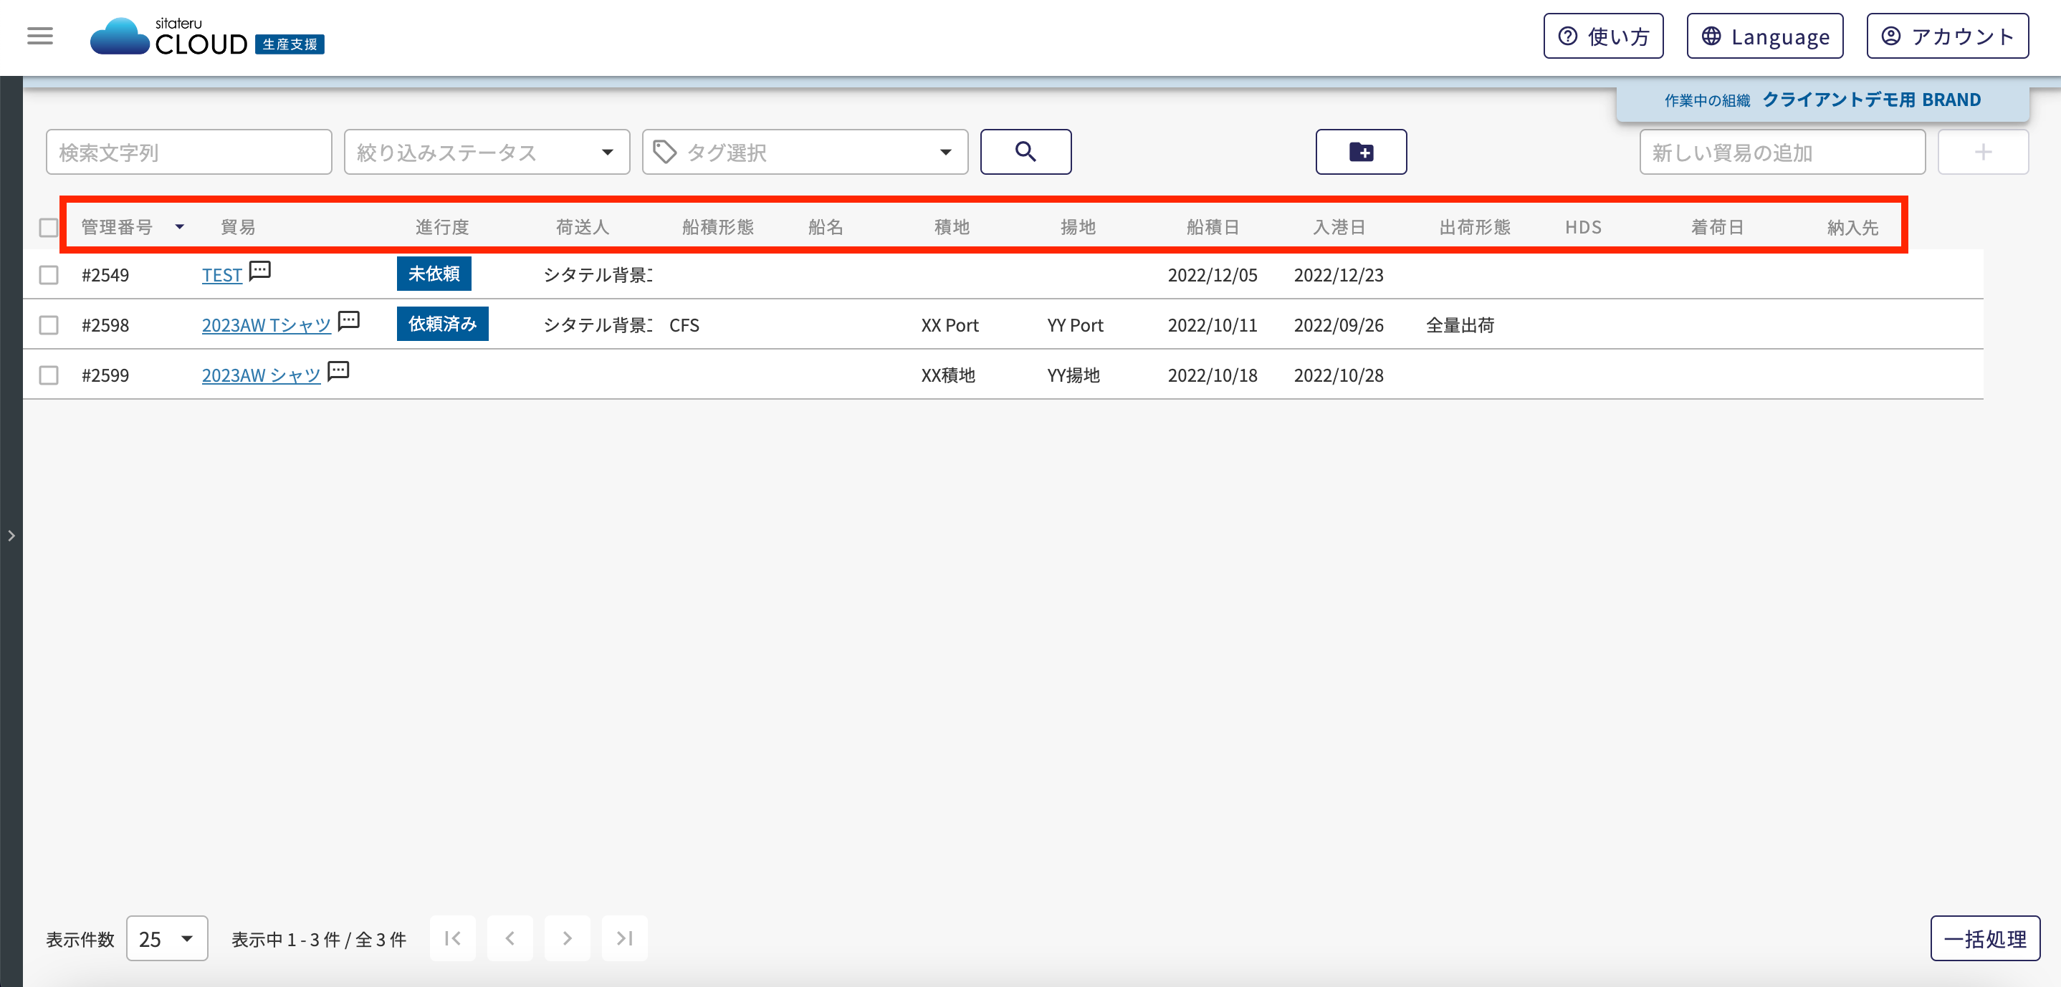
Task: Click the 進行度 column header
Action: 442,227
